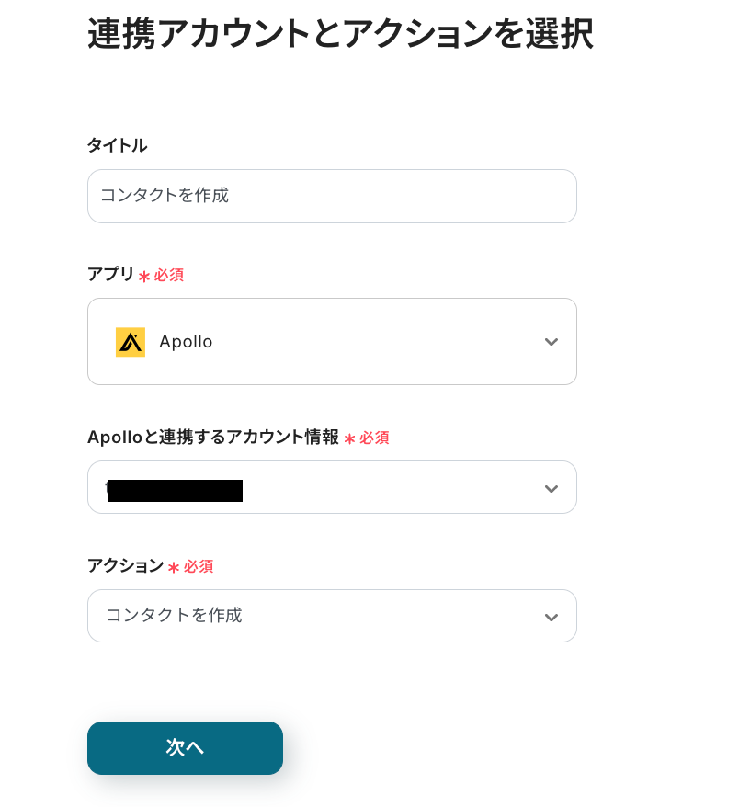This screenshot has height=807, width=739.
Task: Click the blacked-out account name value
Action: pyautogui.click(x=175, y=490)
